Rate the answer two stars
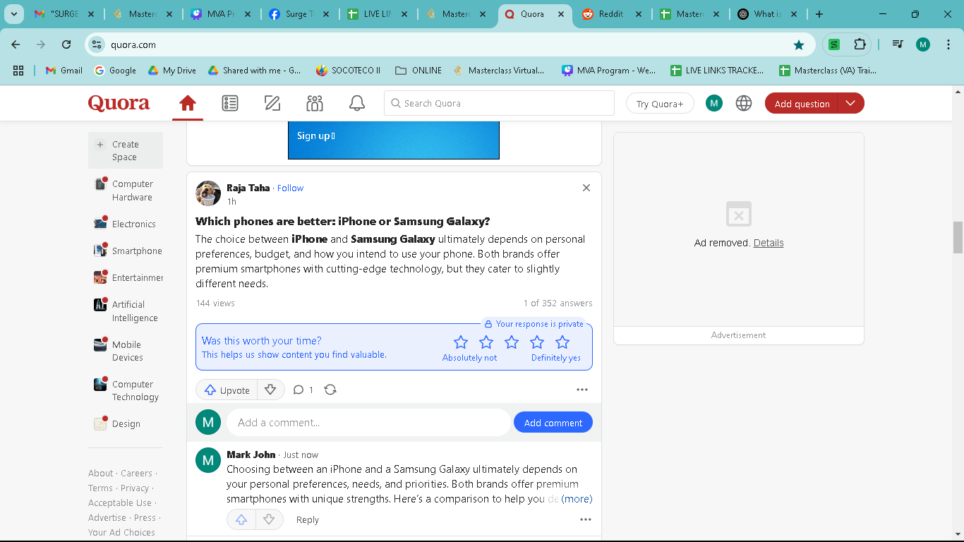This screenshot has height=542, width=964. click(486, 342)
